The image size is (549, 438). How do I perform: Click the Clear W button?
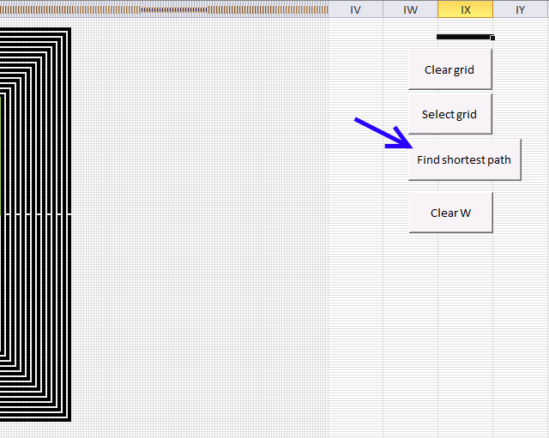(x=451, y=213)
